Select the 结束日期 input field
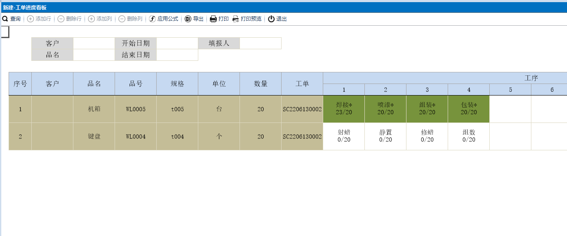This screenshot has width=567, height=236. click(177, 55)
